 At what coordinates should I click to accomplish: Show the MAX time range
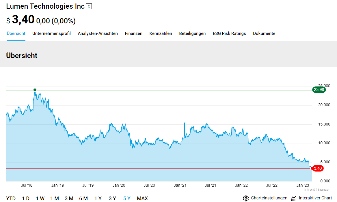pos(142,199)
